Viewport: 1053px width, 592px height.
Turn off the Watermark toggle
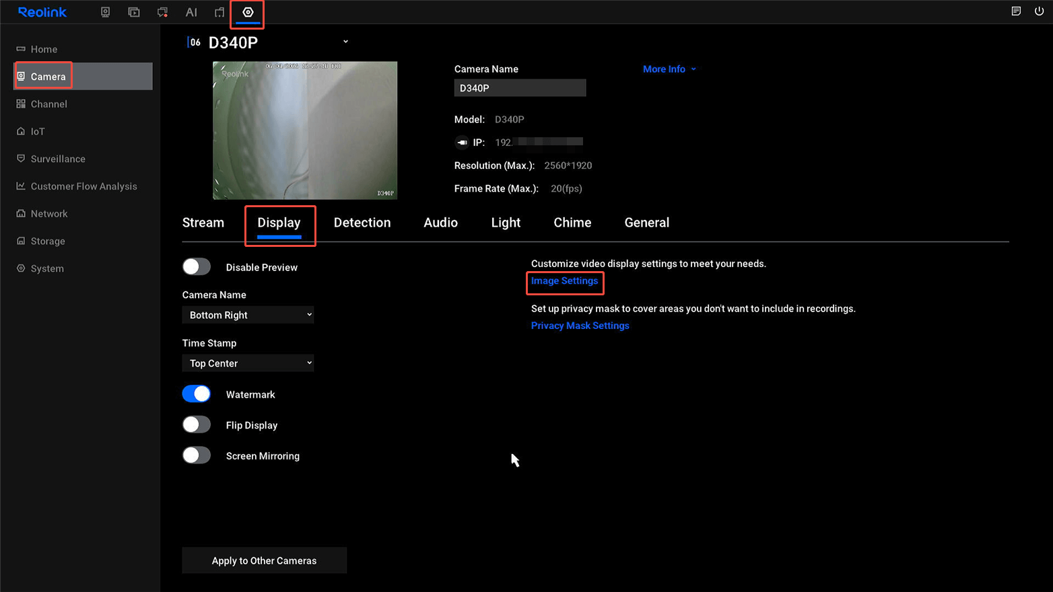pyautogui.click(x=196, y=394)
